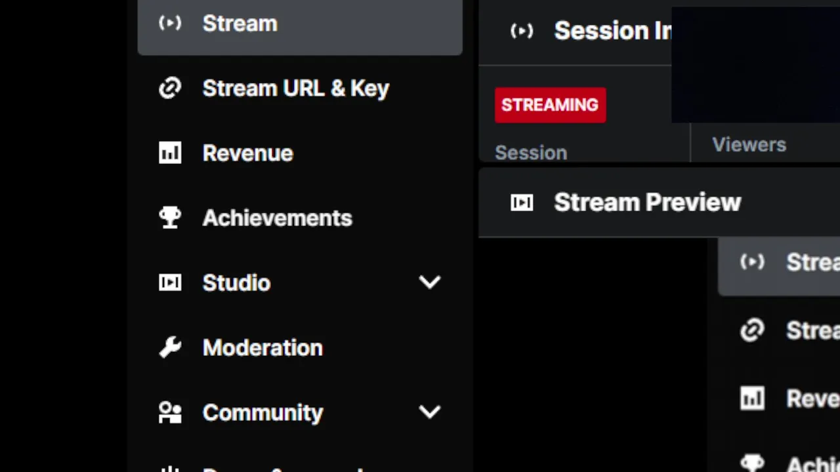Viewport: 840px width, 472px height.
Task: Click the Stream Preview panel heading
Action: tap(647, 203)
